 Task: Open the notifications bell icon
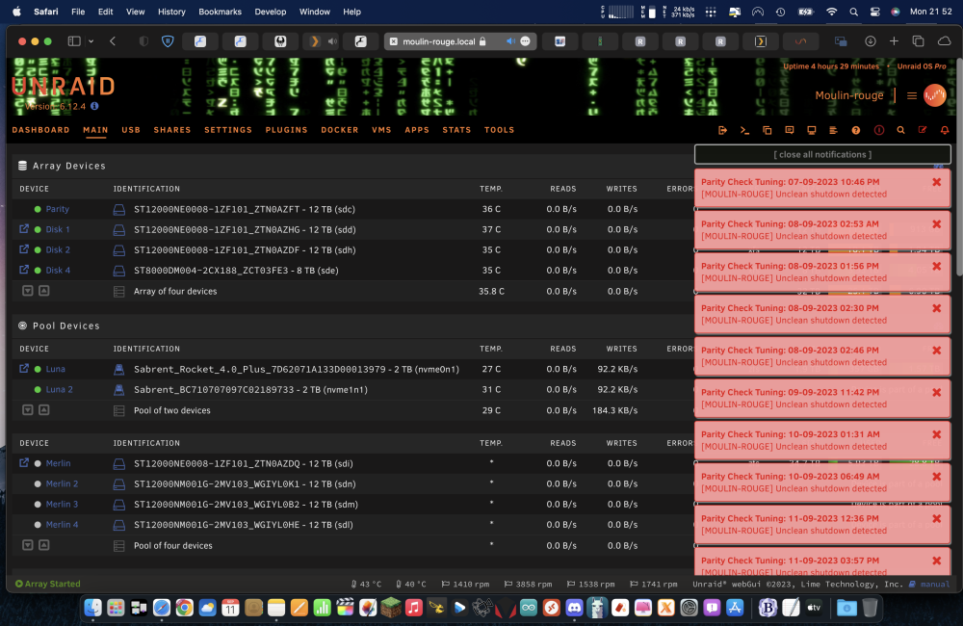945,130
